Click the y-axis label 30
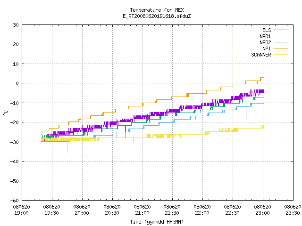 point(16,25)
